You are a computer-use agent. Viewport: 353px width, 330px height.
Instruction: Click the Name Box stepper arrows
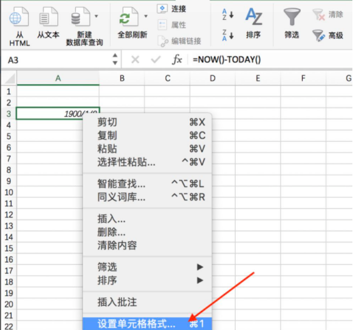(x=115, y=59)
